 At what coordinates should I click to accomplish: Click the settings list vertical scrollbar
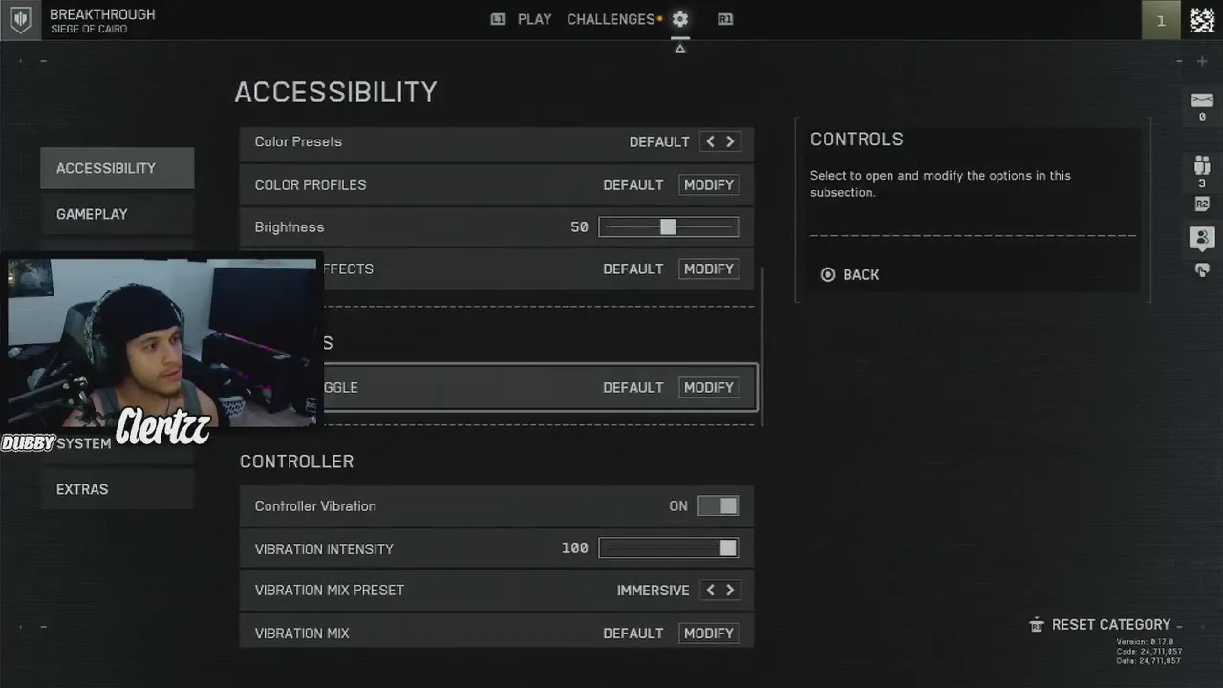click(762, 347)
